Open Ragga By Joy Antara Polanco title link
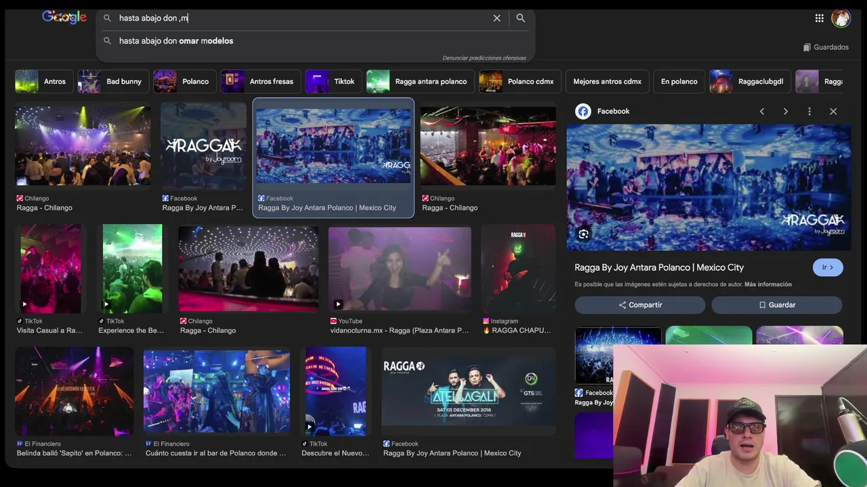Screen dimensions: 867x487 pos(659,268)
